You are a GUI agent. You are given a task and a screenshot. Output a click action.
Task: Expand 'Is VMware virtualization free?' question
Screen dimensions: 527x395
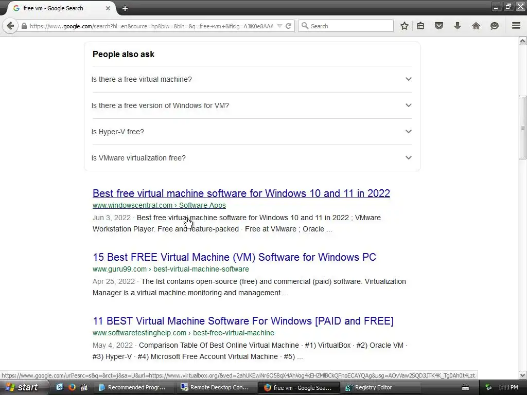252,158
